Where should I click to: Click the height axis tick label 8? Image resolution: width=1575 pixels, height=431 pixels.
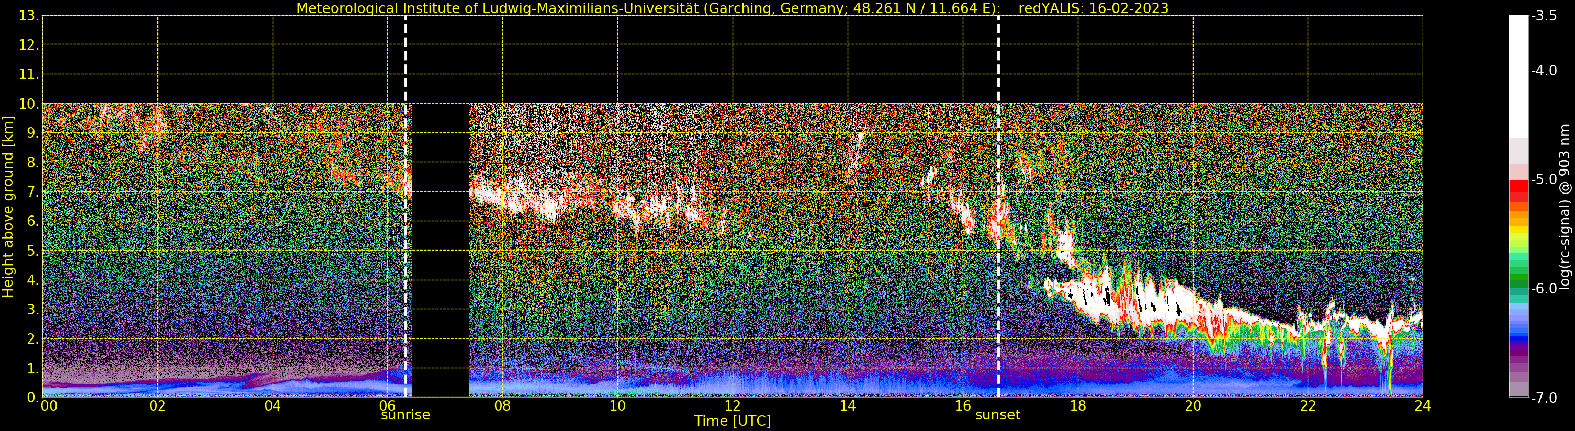tap(32, 163)
